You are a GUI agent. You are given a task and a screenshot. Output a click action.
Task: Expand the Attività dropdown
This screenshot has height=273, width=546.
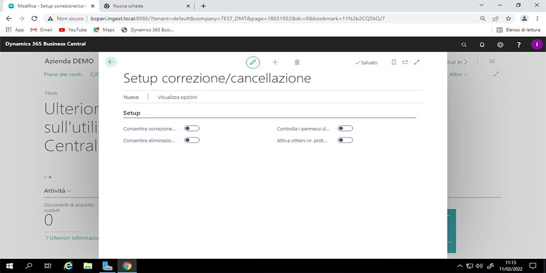pos(57,191)
